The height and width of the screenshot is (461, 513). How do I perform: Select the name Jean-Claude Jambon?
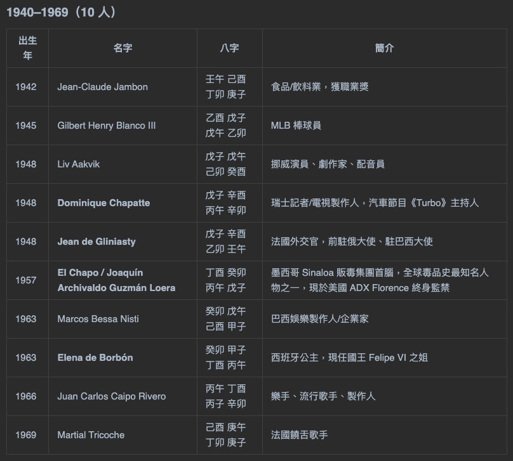click(102, 87)
